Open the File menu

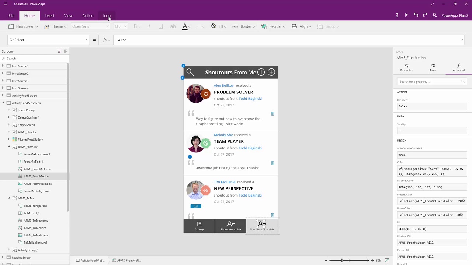tap(11, 16)
